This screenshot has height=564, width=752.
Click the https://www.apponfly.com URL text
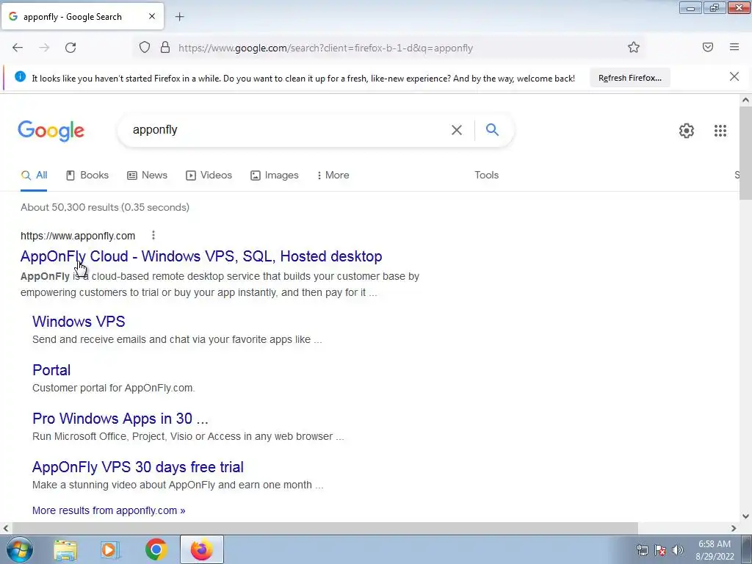[x=78, y=236]
